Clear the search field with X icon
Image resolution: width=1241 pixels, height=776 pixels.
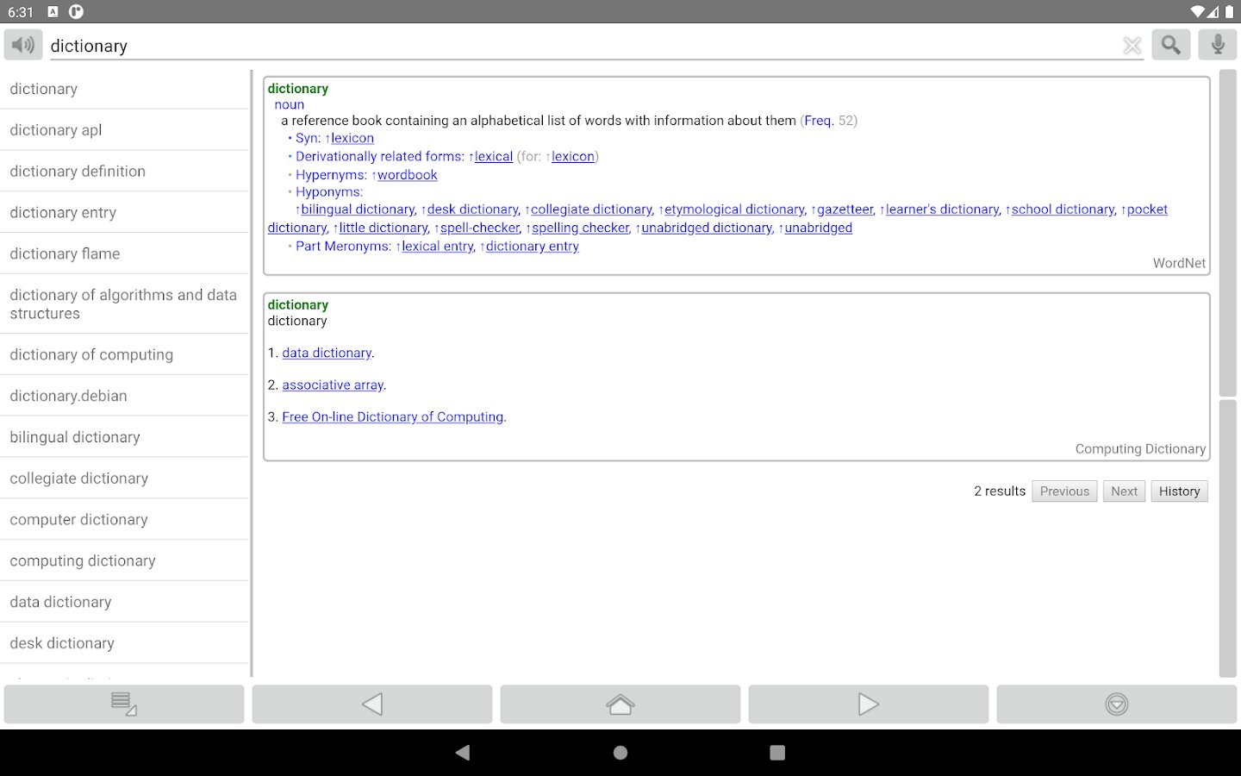1132,46
